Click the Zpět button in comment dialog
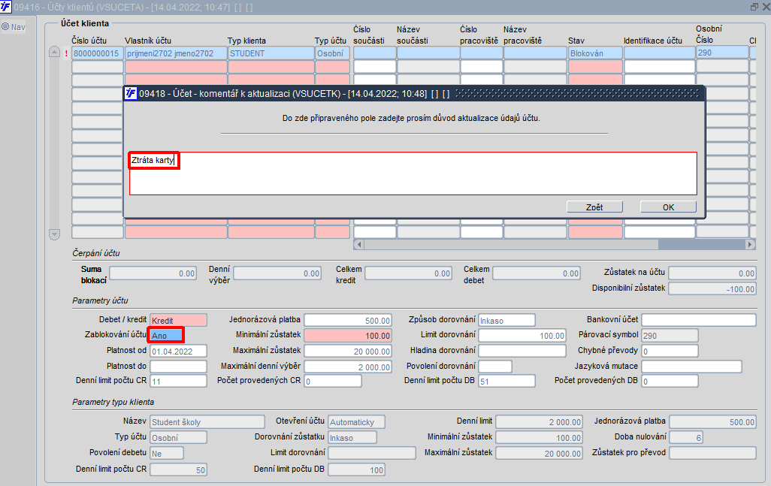 tap(594, 207)
